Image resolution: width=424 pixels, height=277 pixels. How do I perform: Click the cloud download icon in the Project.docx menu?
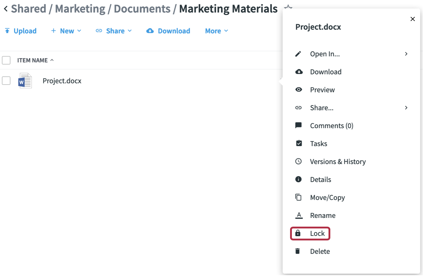click(299, 72)
